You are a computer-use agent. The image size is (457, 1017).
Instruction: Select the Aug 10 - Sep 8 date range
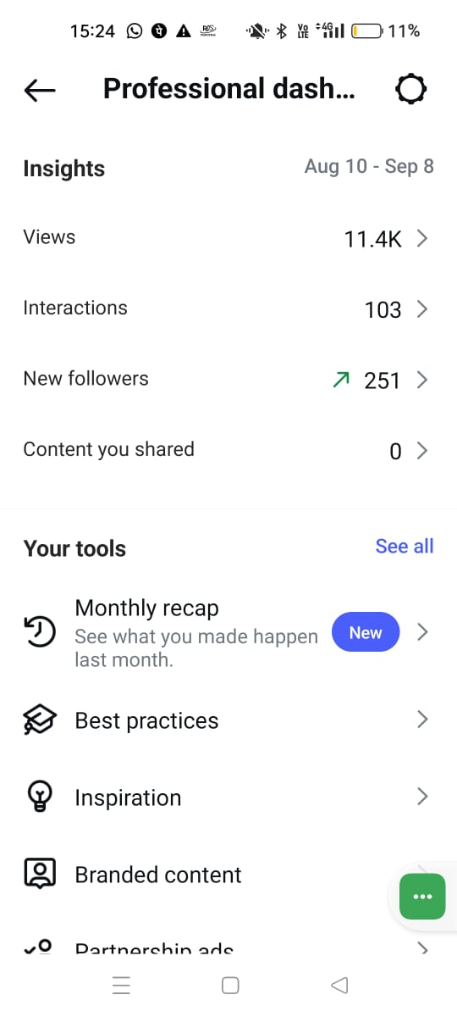(369, 166)
